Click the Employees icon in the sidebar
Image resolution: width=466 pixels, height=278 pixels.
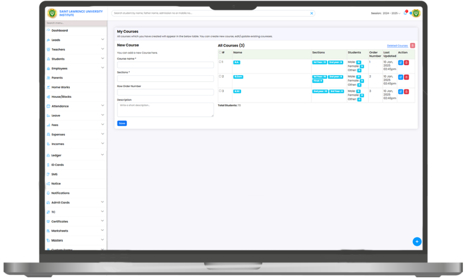tap(48, 68)
